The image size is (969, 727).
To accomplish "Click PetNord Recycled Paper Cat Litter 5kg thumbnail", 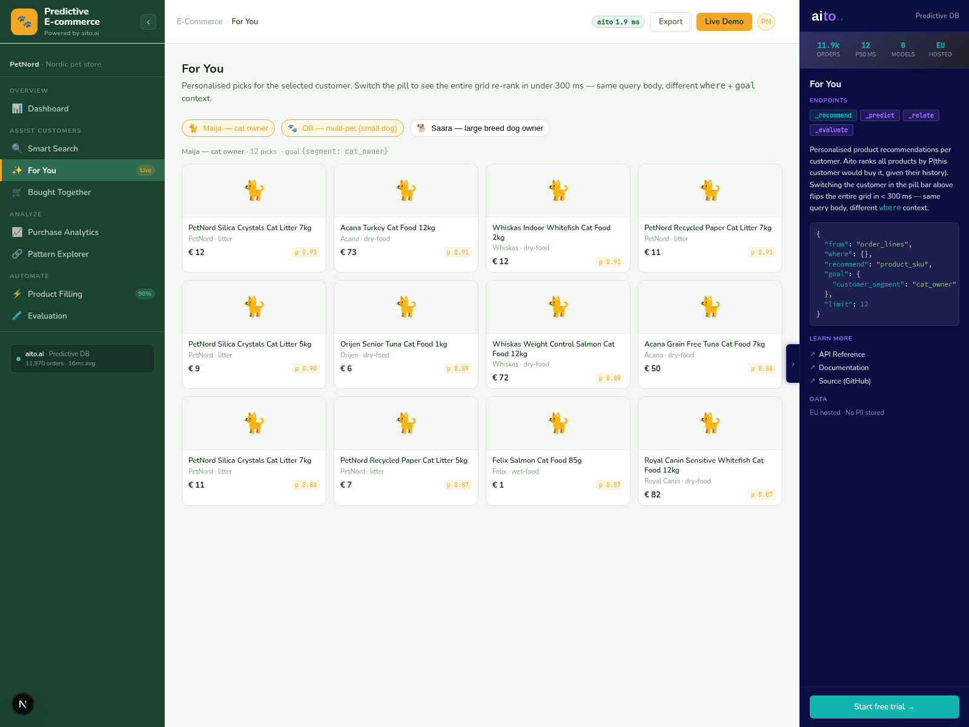I will point(406,423).
